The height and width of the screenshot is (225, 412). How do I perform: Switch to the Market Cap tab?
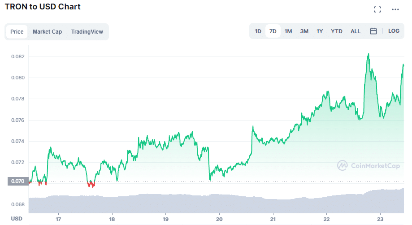pos(47,32)
